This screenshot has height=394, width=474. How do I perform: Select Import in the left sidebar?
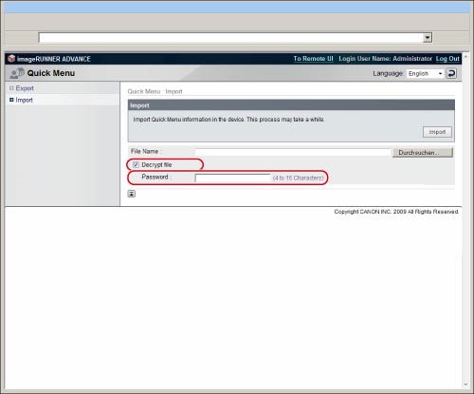click(24, 100)
